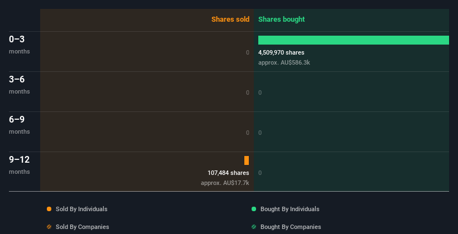Click the approx. AU$586.3k value

click(x=284, y=63)
